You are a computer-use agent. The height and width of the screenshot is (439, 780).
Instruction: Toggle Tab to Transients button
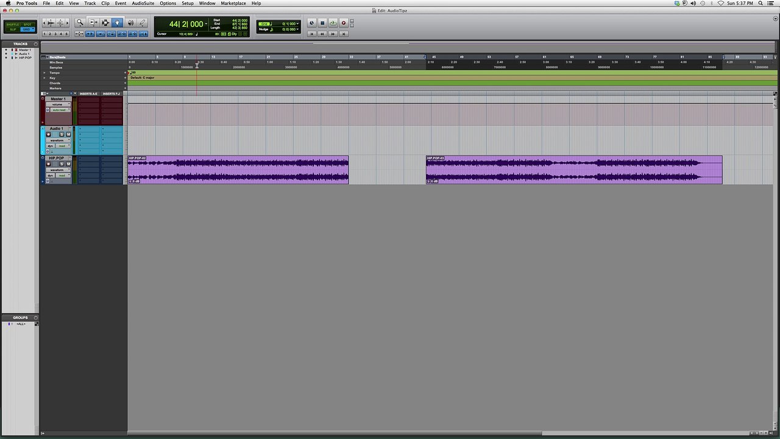point(90,34)
